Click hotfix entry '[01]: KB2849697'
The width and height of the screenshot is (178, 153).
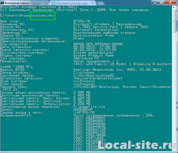coord(89,118)
